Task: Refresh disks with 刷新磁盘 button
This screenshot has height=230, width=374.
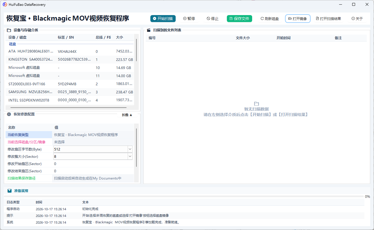Action: [x=270, y=19]
